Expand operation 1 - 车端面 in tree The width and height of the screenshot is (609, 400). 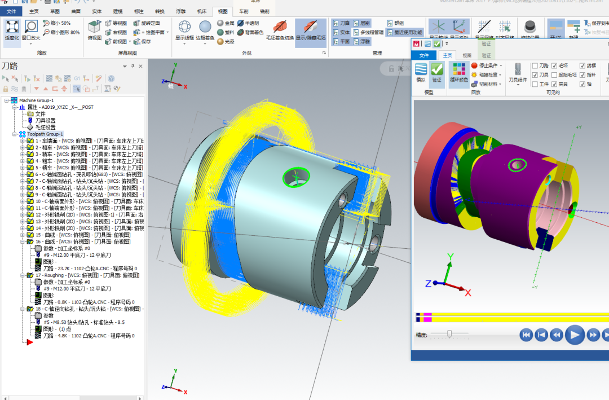23,141
